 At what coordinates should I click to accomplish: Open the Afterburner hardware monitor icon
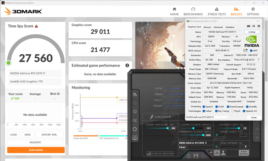(x=135, y=138)
